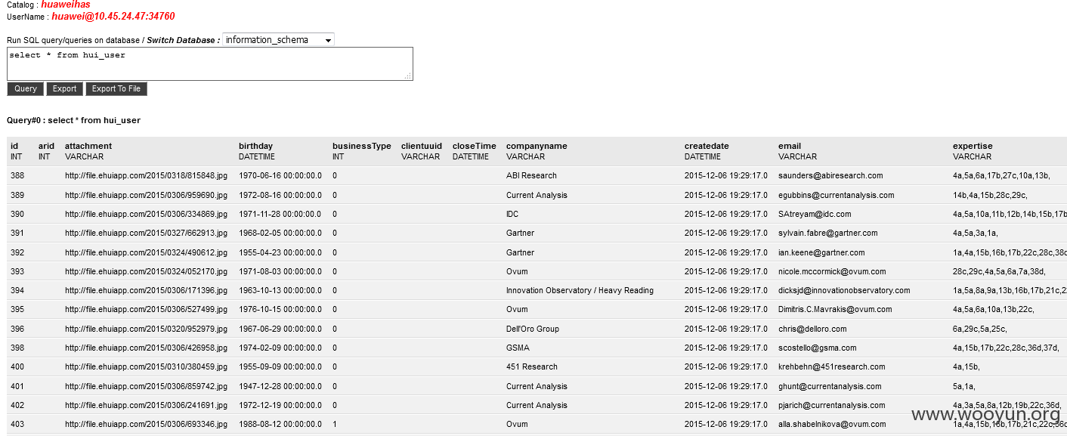1067x436 pixels.
Task: Click attachment URL ending 815848.jpg
Action: point(146,175)
